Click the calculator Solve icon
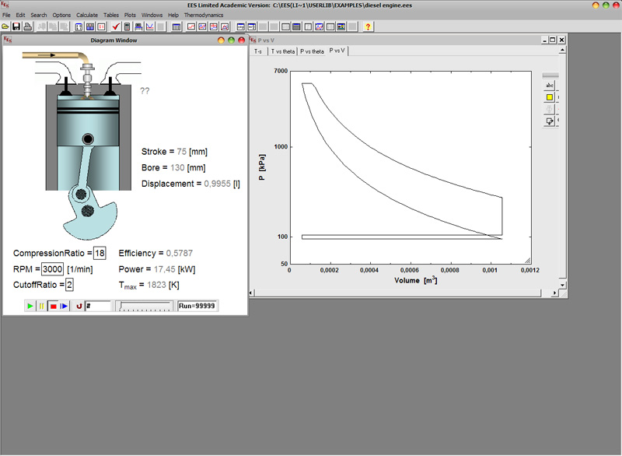Image resolution: width=622 pixels, height=456 pixels. point(127,26)
